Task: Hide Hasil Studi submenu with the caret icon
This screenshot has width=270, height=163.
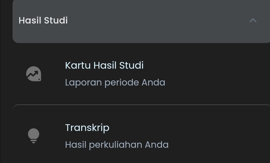Action: [253, 20]
